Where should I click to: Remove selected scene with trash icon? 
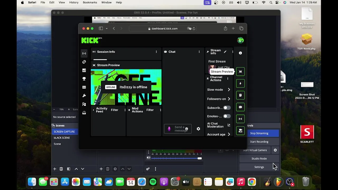coord(61,169)
